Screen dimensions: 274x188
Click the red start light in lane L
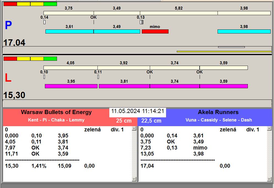[x=10, y=59]
